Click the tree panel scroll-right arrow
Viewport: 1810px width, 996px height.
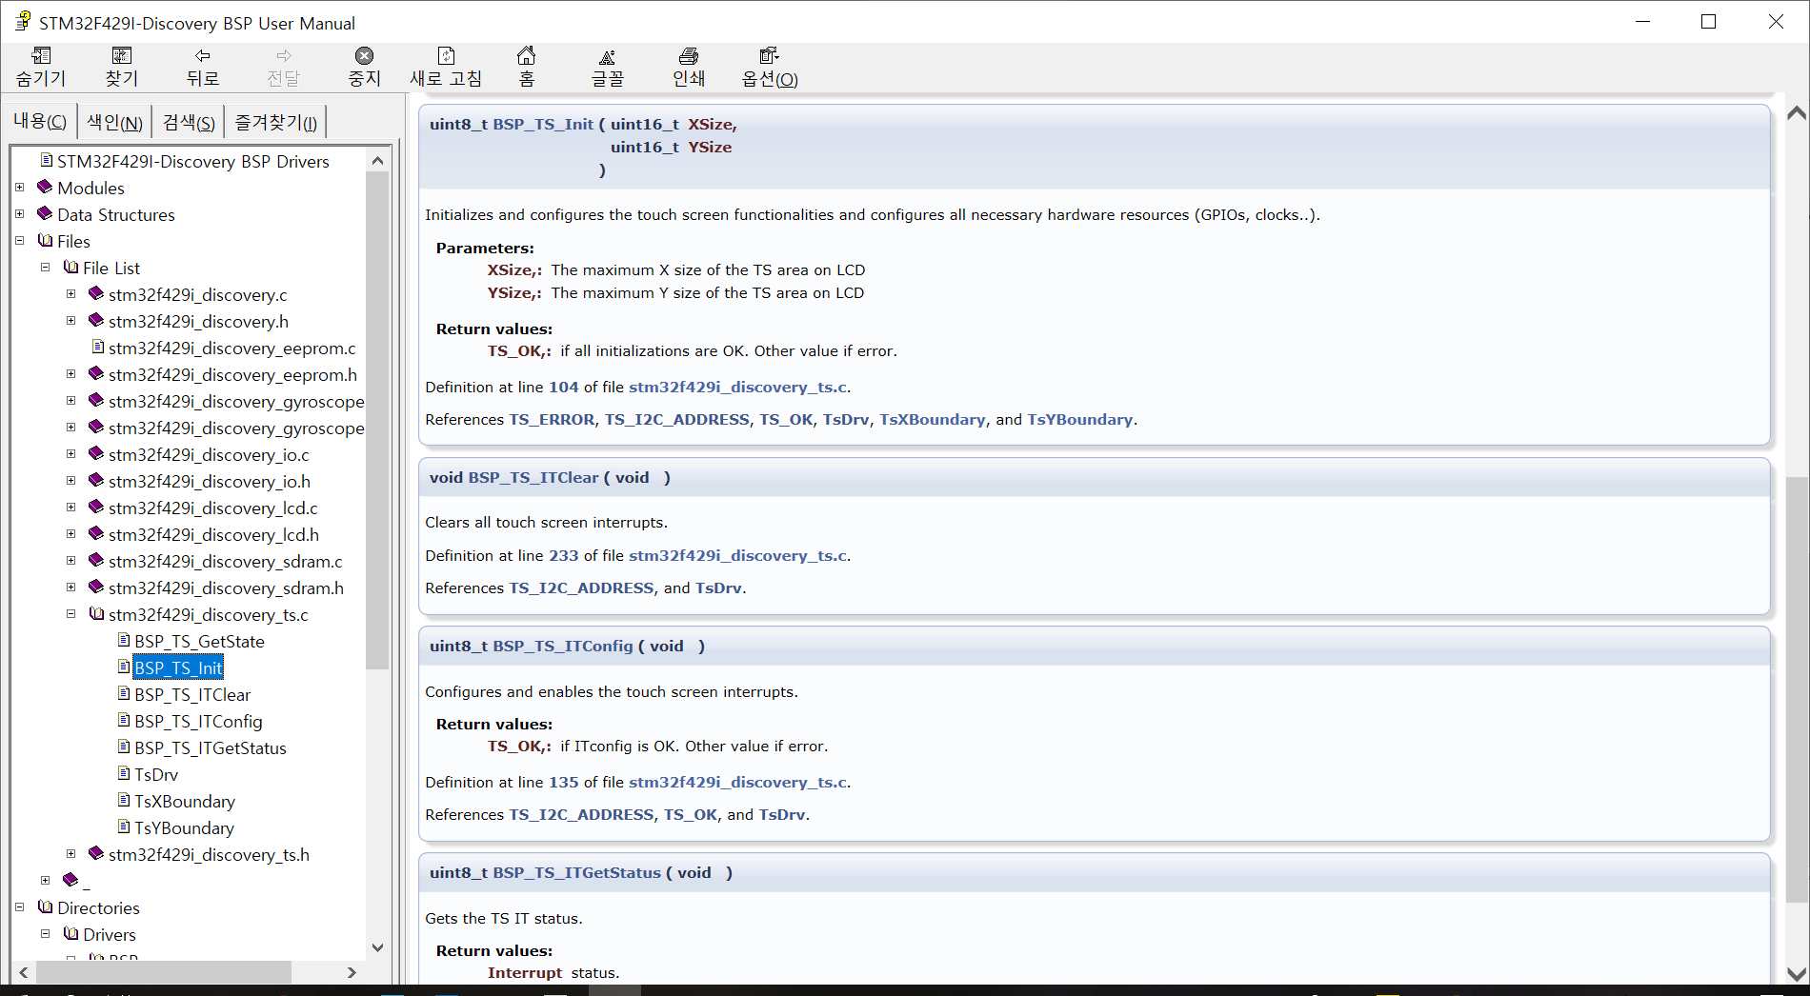pos(352,972)
